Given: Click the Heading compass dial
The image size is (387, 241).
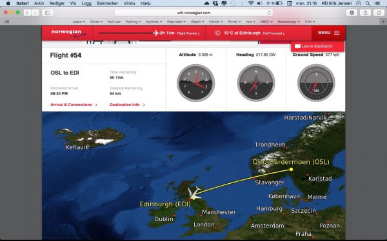Looking at the screenshot, I should click(x=256, y=83).
